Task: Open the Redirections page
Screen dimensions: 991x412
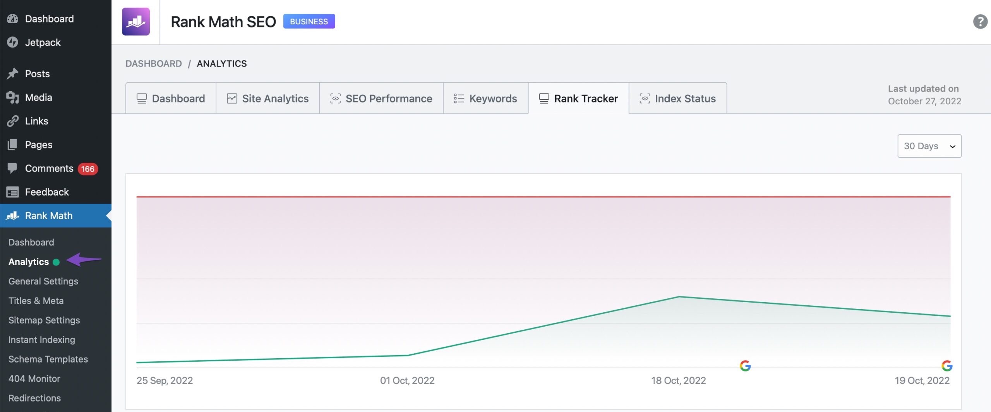Action: (x=34, y=398)
